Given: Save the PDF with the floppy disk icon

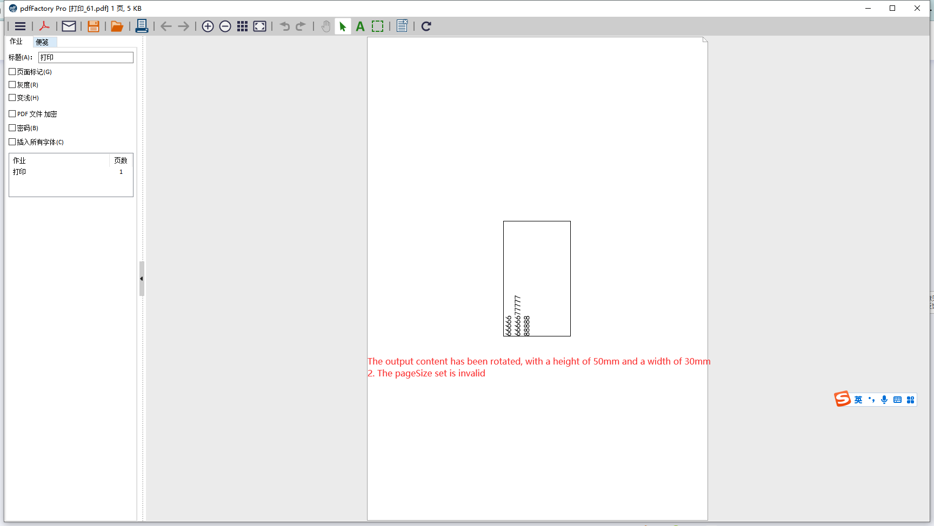Looking at the screenshot, I should pyautogui.click(x=93, y=26).
